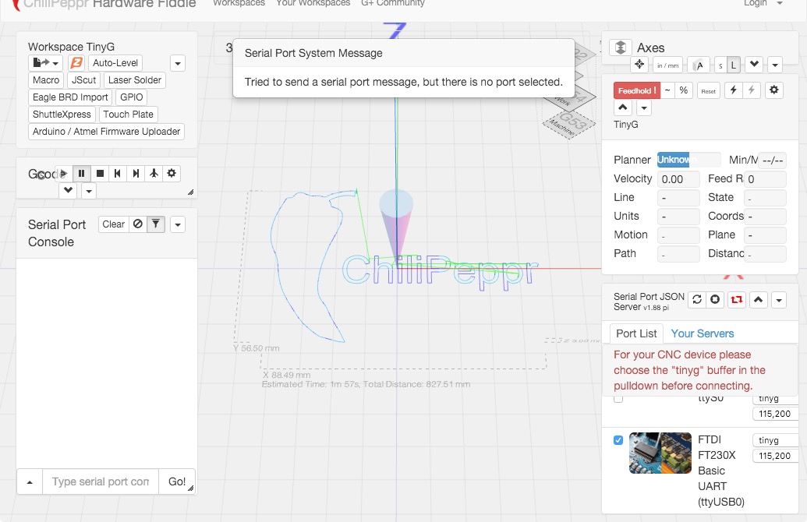Click the orange Zipwhip icon button
The width and height of the screenshot is (807, 522).
tap(76, 63)
